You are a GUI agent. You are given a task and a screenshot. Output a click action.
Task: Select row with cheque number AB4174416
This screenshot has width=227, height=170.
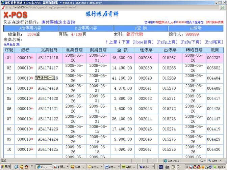tap(48, 58)
